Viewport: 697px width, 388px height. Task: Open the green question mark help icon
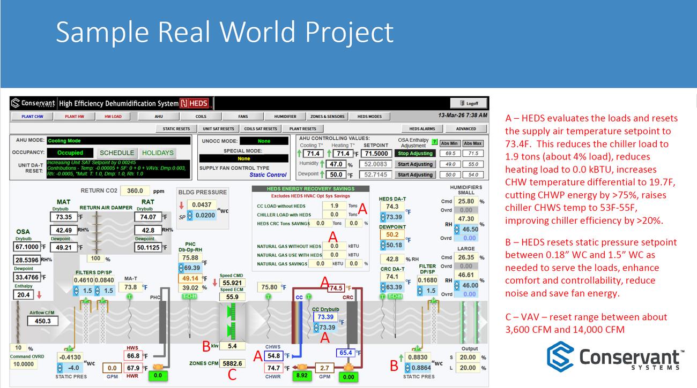click(x=435, y=141)
